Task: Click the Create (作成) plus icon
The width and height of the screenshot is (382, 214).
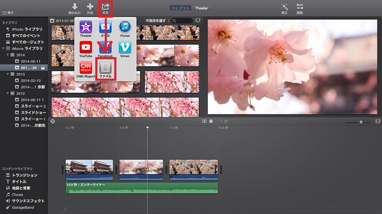Action: pos(90,7)
